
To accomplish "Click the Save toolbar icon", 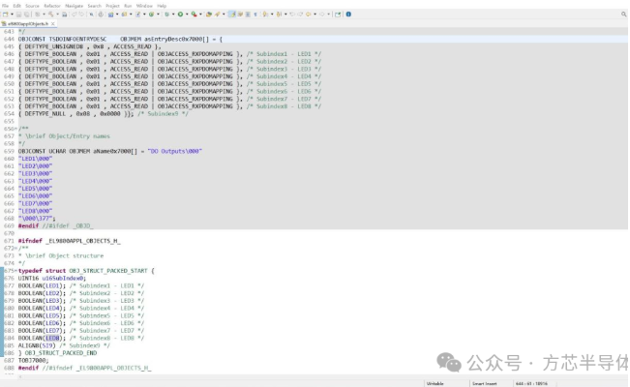I will 19,15.
